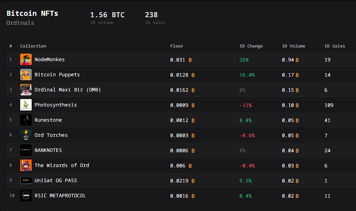356x211 pixels.
Task: Open the UniSat OG PASS icon
Action: 26,180
